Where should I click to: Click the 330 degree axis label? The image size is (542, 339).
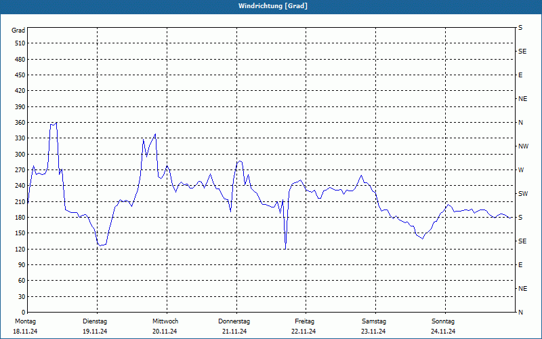20,138
